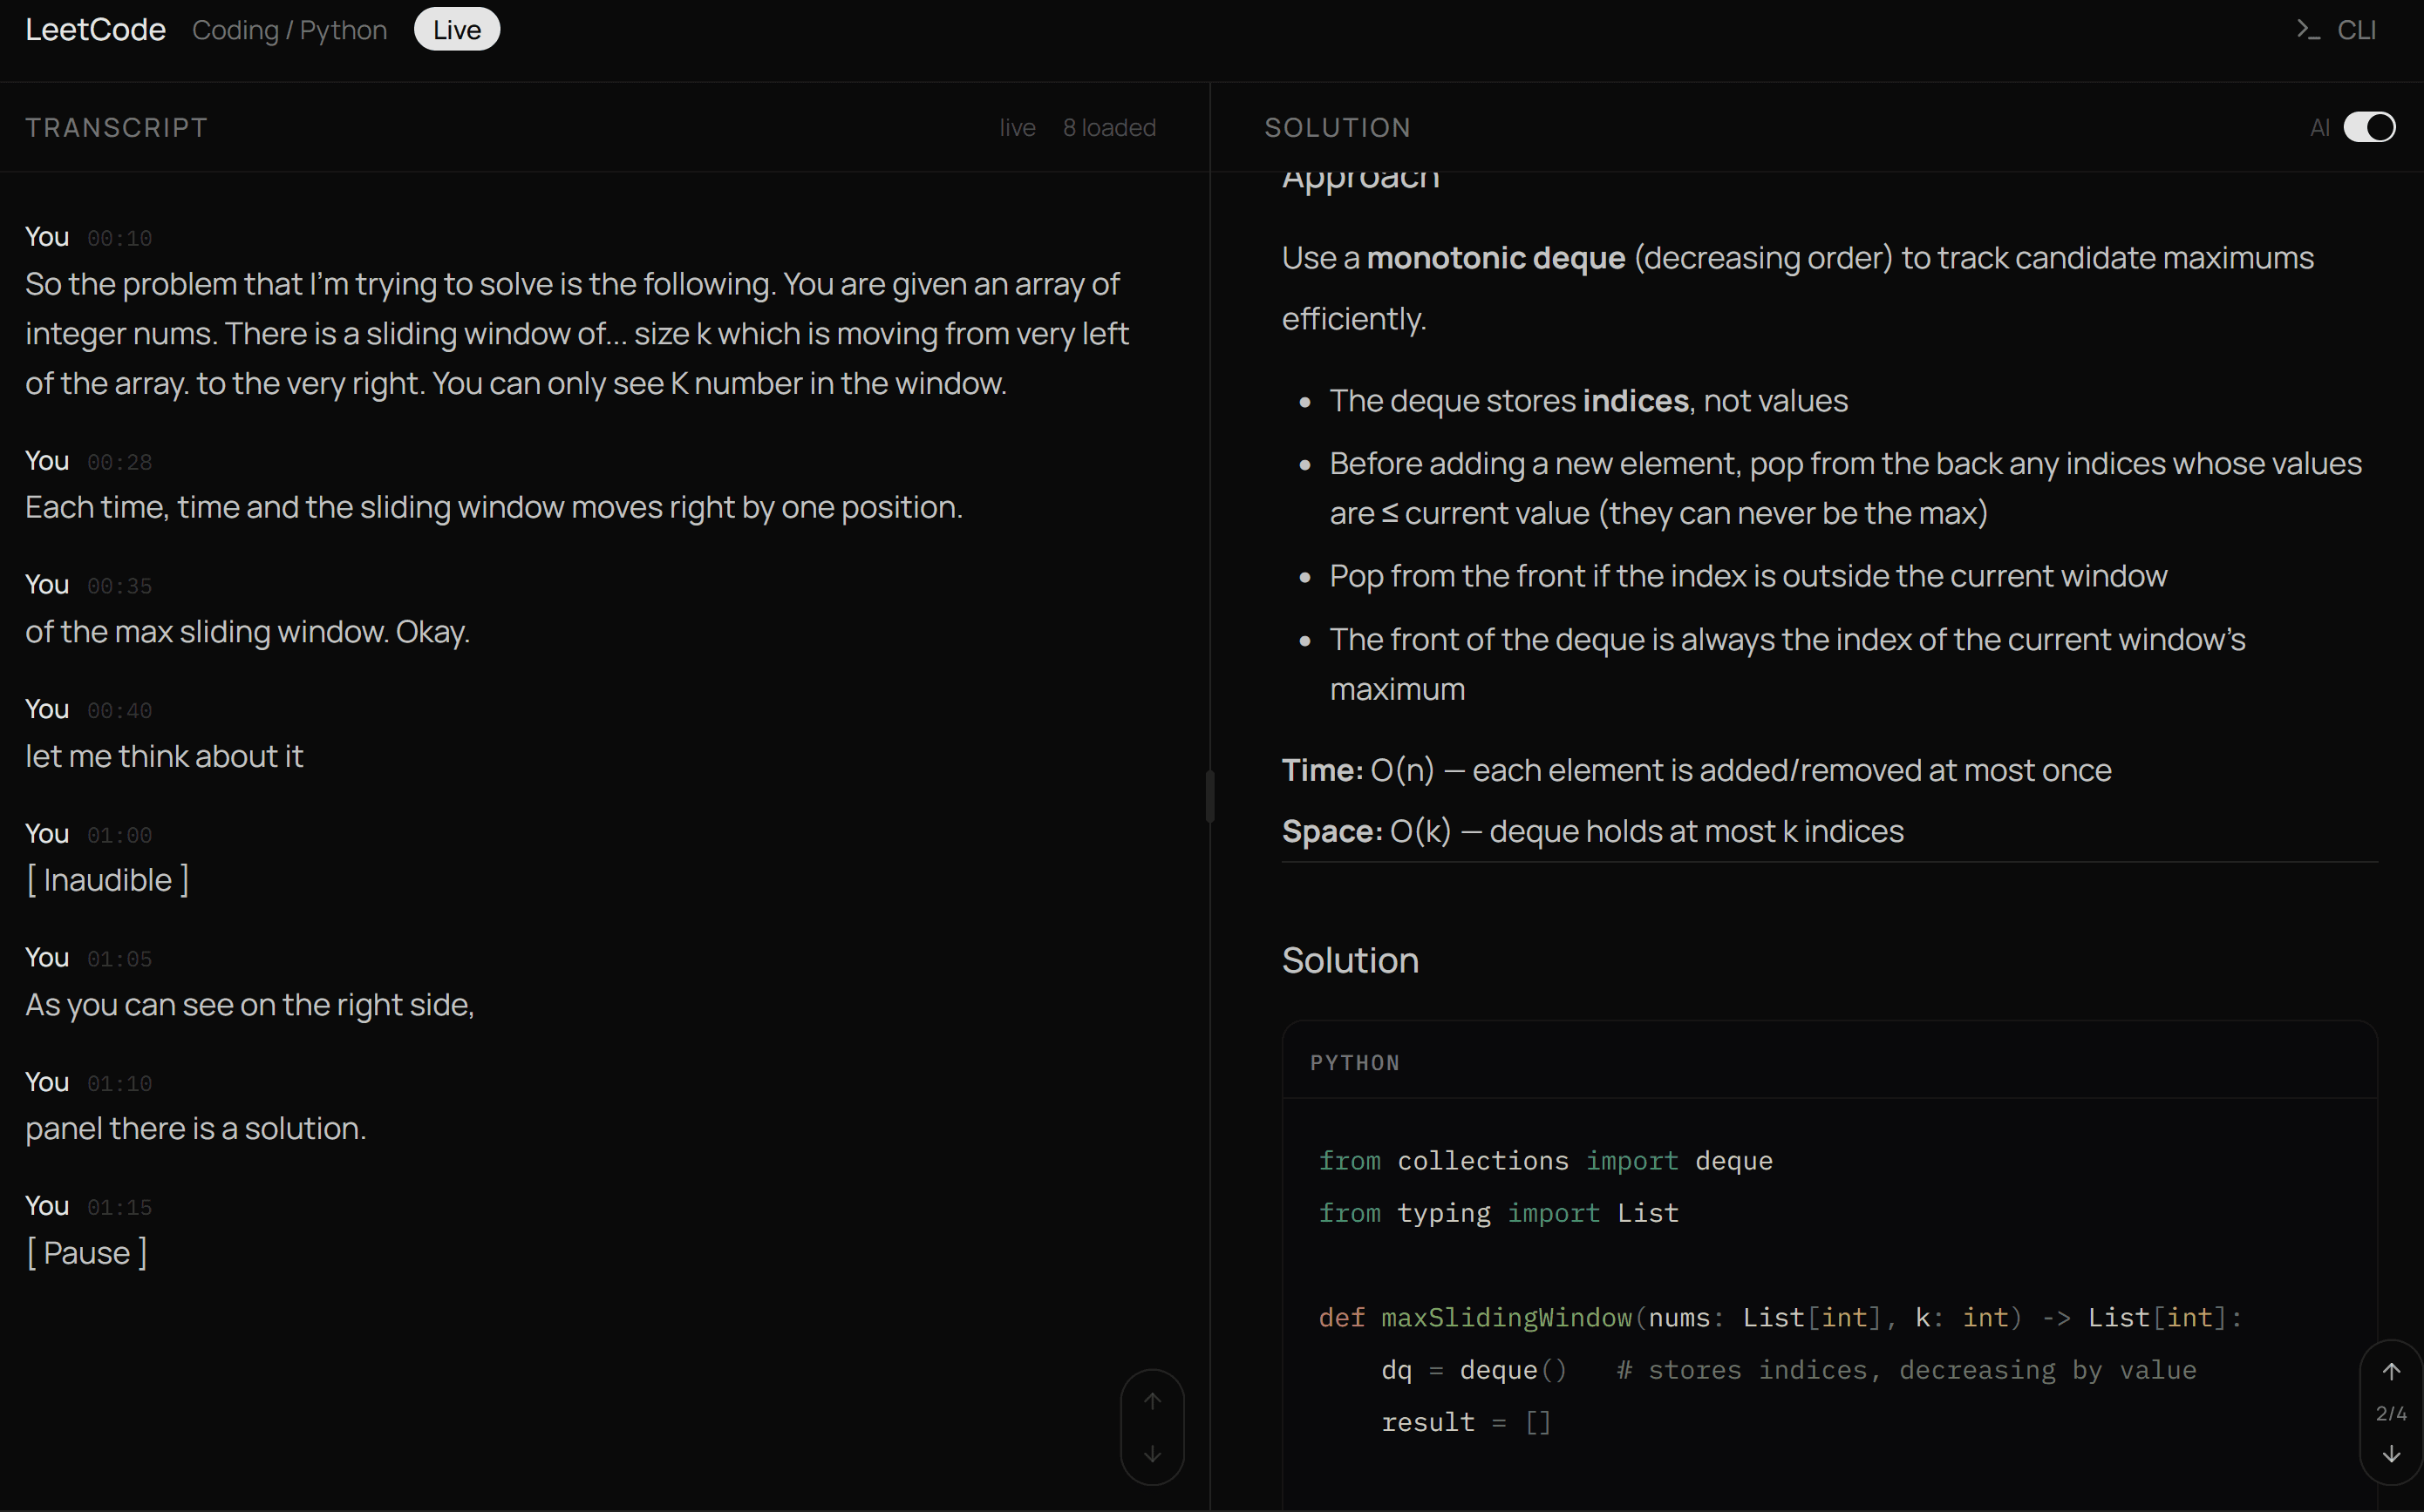This screenshot has height=1512, width=2424.
Task: Go to next solution with down arrow
Action: [2391, 1454]
